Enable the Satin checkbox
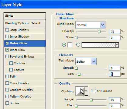Viewport: 127px width, 109px height. 7,76
